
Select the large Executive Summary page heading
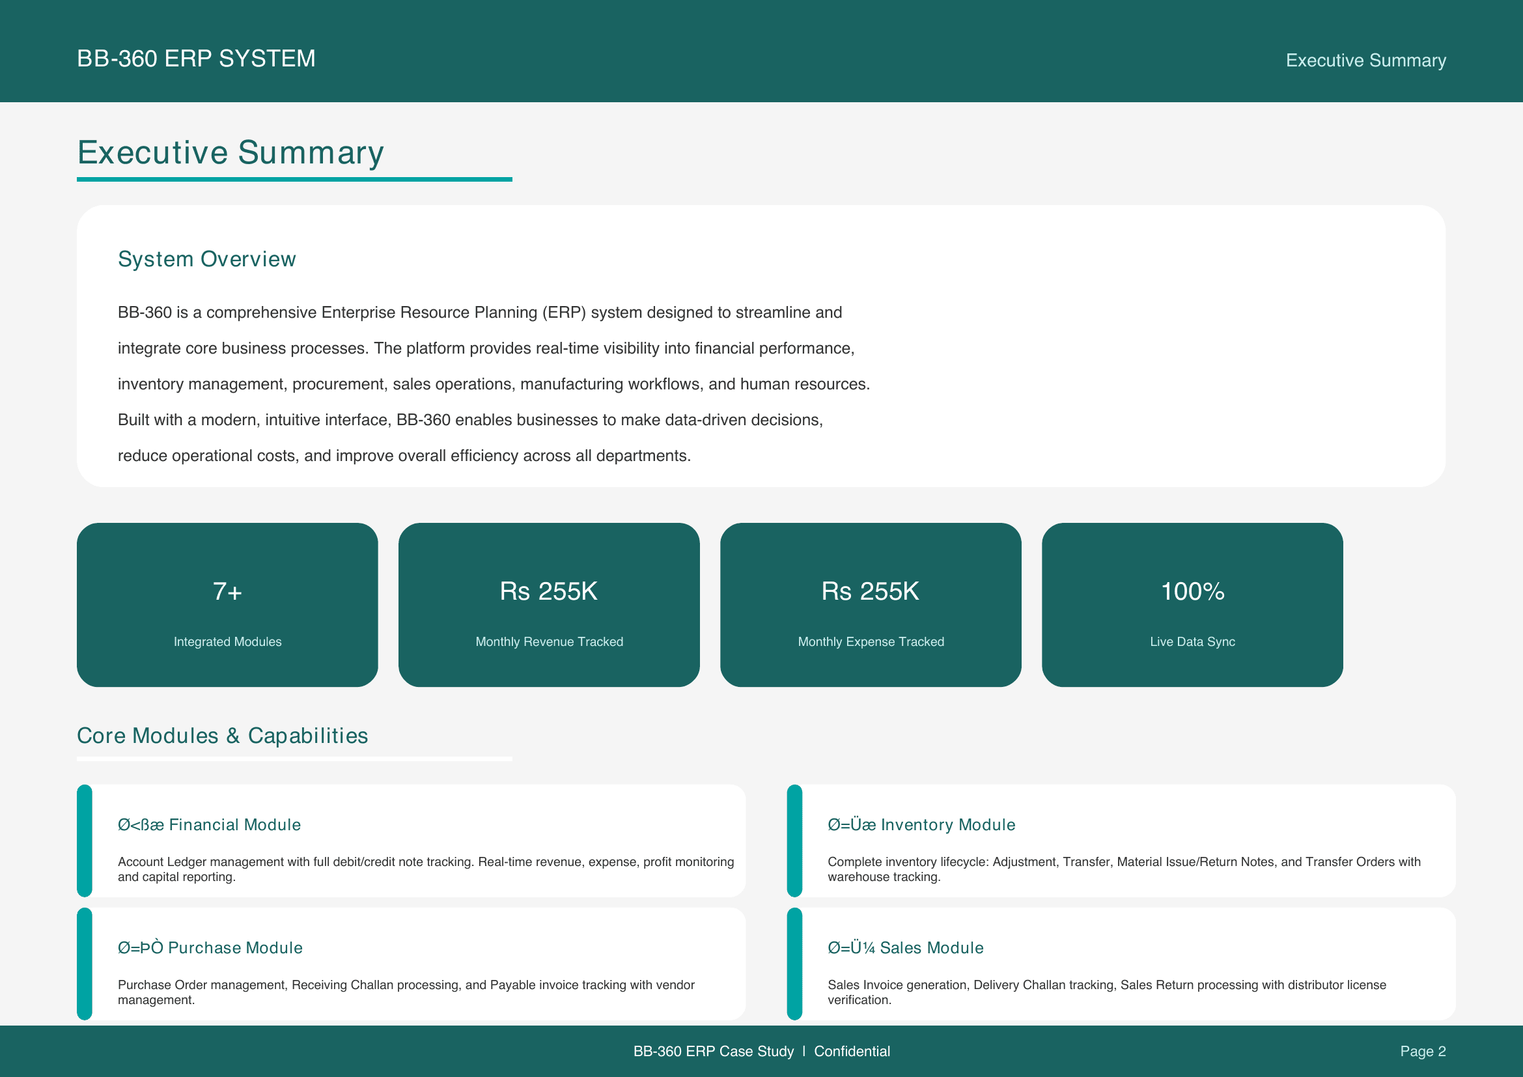(x=230, y=152)
